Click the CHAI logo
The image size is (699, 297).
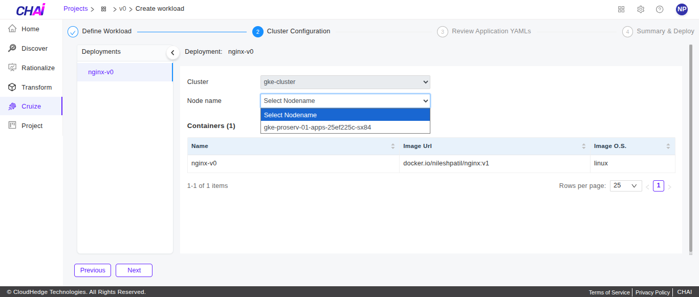[x=30, y=10]
